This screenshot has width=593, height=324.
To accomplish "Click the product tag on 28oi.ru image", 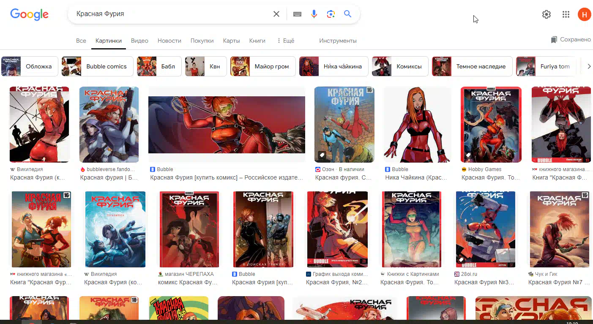I will click(462, 260).
